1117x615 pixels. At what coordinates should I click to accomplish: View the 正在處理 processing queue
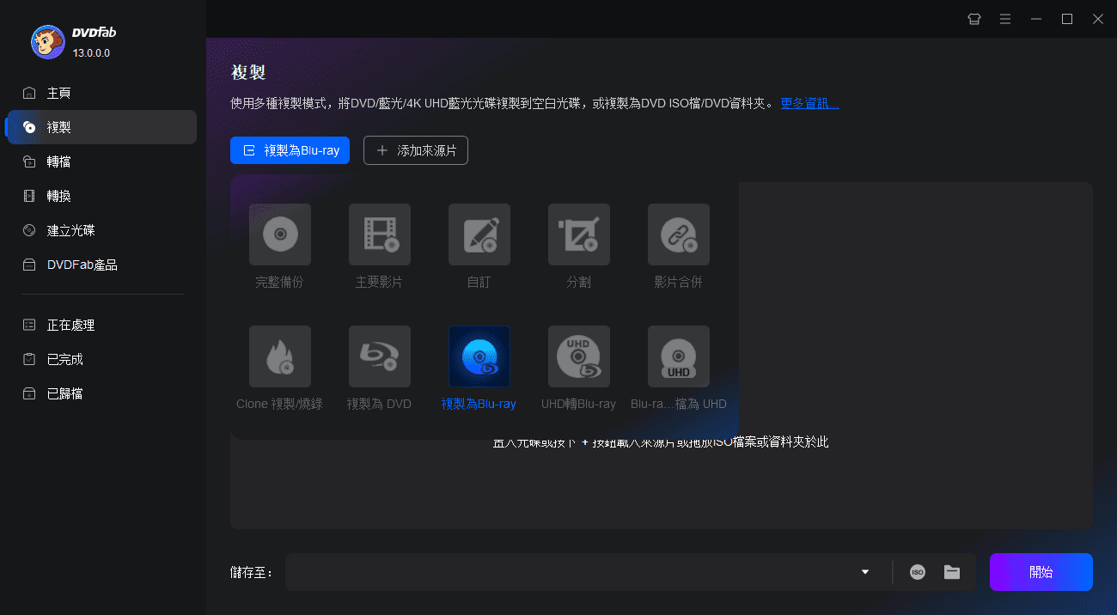point(101,325)
